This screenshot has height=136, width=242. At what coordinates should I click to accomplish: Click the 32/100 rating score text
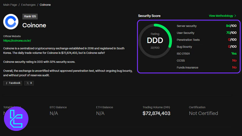point(155,48)
